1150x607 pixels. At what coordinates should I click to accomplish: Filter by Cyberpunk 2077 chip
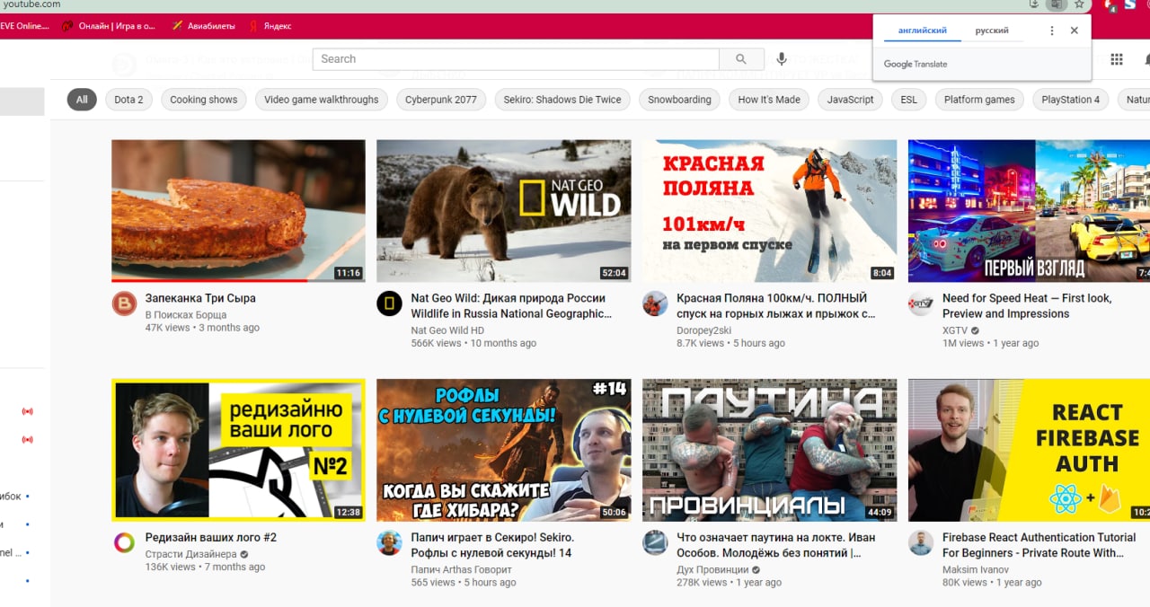click(x=441, y=100)
